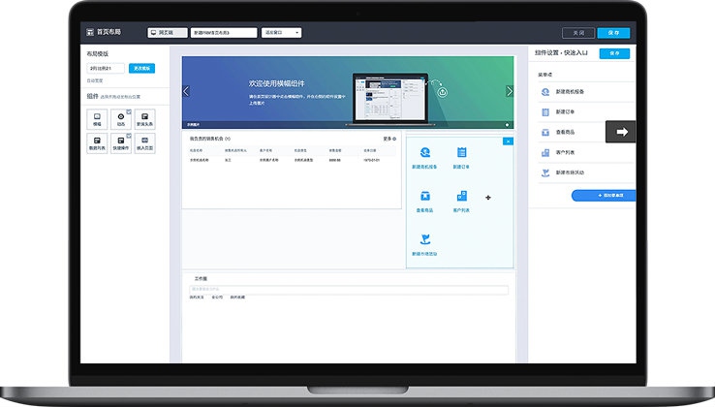Click the 工作圈 section title
Image resolution: width=715 pixels, height=407 pixels.
pyautogui.click(x=201, y=278)
